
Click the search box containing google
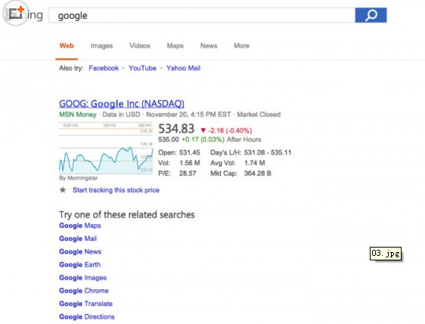[202, 15]
